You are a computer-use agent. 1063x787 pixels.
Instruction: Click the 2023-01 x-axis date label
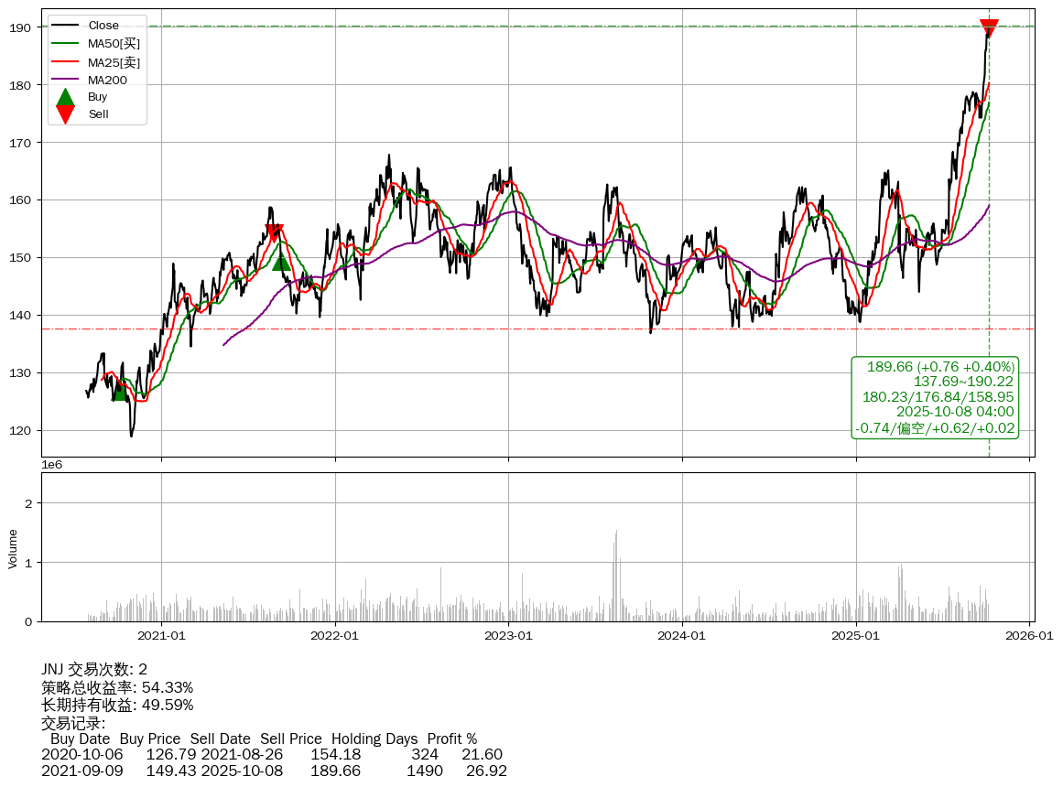[x=508, y=635]
